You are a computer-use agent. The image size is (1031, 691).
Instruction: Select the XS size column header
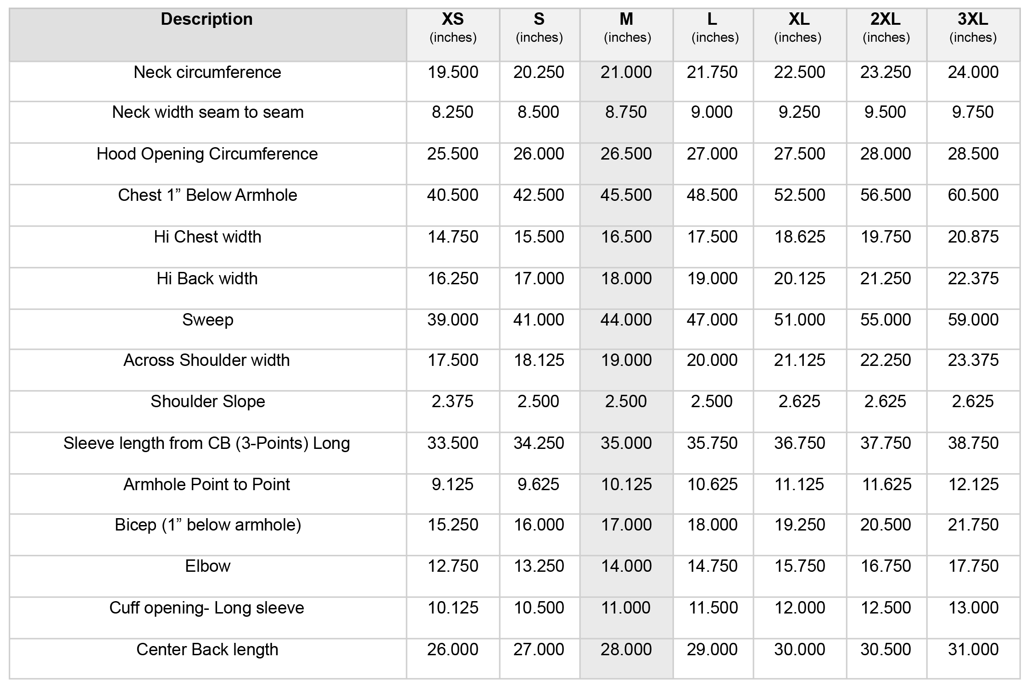pos(452,27)
